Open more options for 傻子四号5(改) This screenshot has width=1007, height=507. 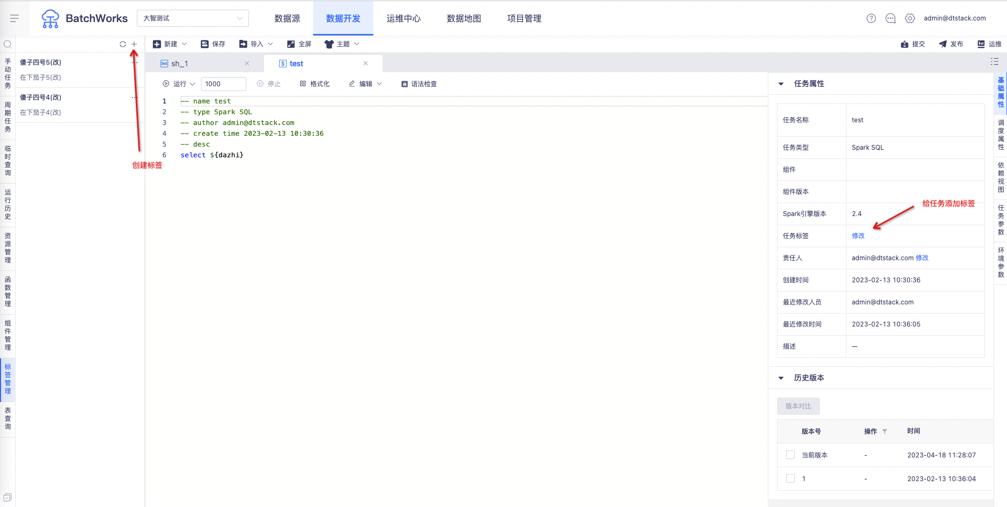point(135,62)
